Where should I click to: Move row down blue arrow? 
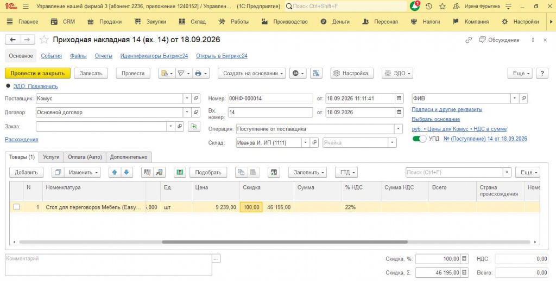coord(126,172)
